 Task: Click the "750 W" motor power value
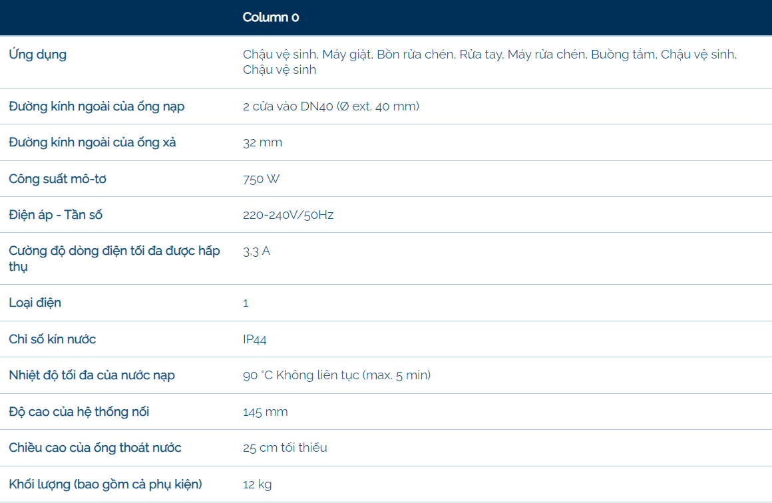click(x=262, y=179)
